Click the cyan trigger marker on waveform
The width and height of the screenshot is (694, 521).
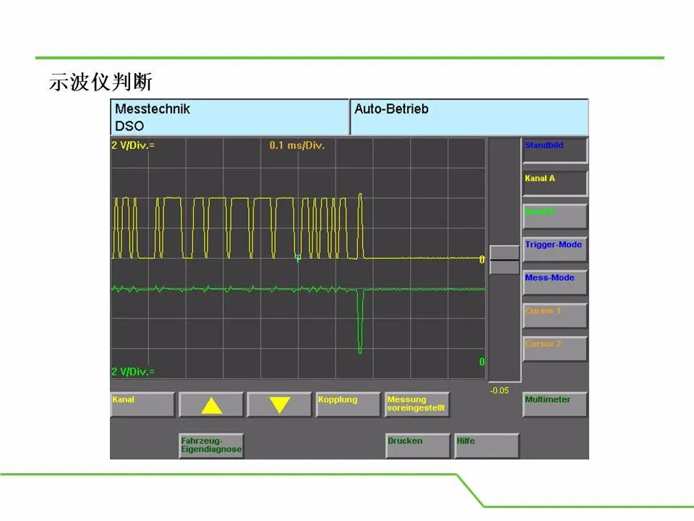pyautogui.click(x=298, y=258)
